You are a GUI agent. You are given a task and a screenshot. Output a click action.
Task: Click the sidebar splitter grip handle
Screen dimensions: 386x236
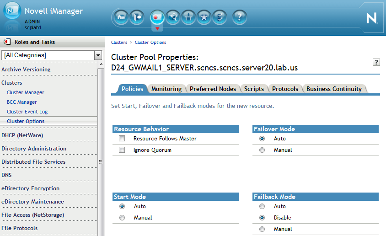click(x=101, y=162)
